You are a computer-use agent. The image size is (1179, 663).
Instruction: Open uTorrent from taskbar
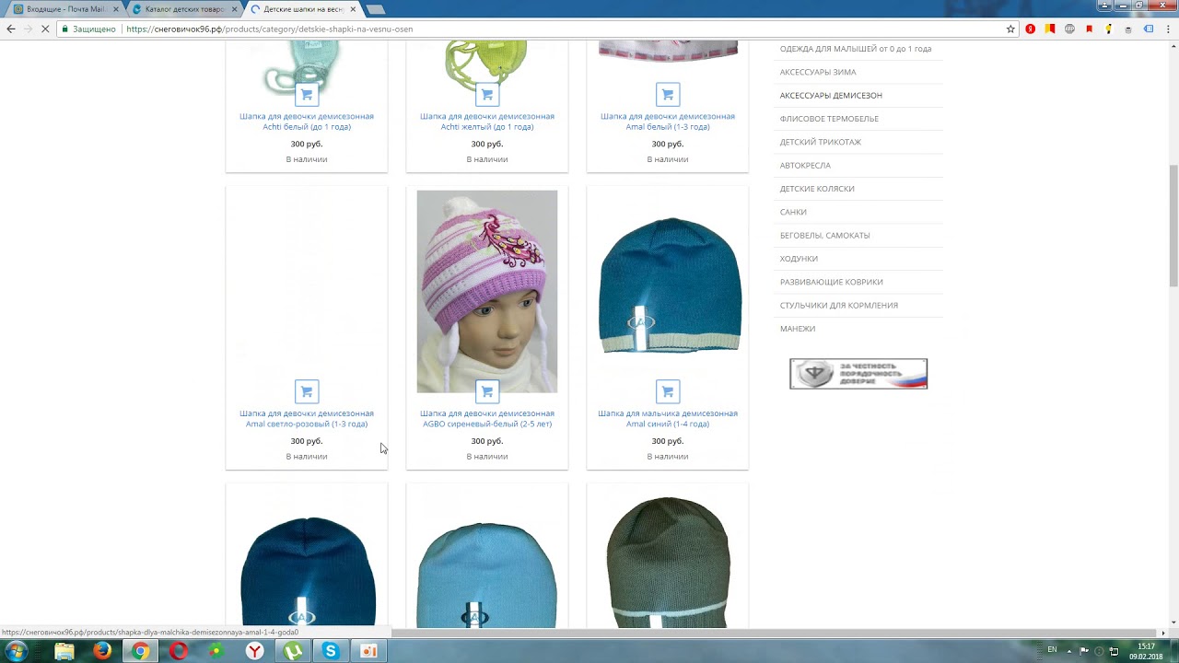pyautogui.click(x=293, y=651)
